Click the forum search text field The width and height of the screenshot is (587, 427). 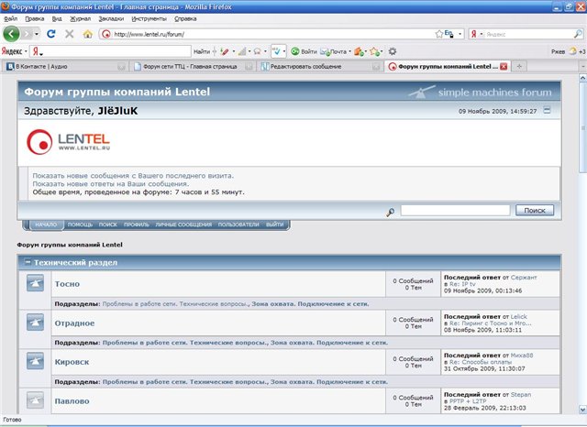pyautogui.click(x=455, y=210)
